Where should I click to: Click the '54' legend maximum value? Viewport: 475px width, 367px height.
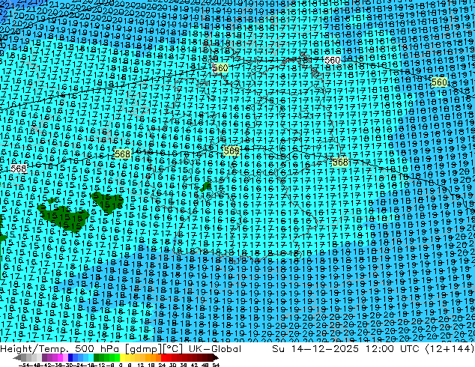(216, 365)
